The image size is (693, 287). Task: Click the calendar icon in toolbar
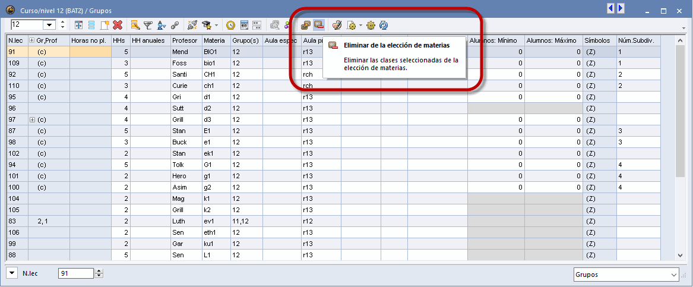(244, 25)
